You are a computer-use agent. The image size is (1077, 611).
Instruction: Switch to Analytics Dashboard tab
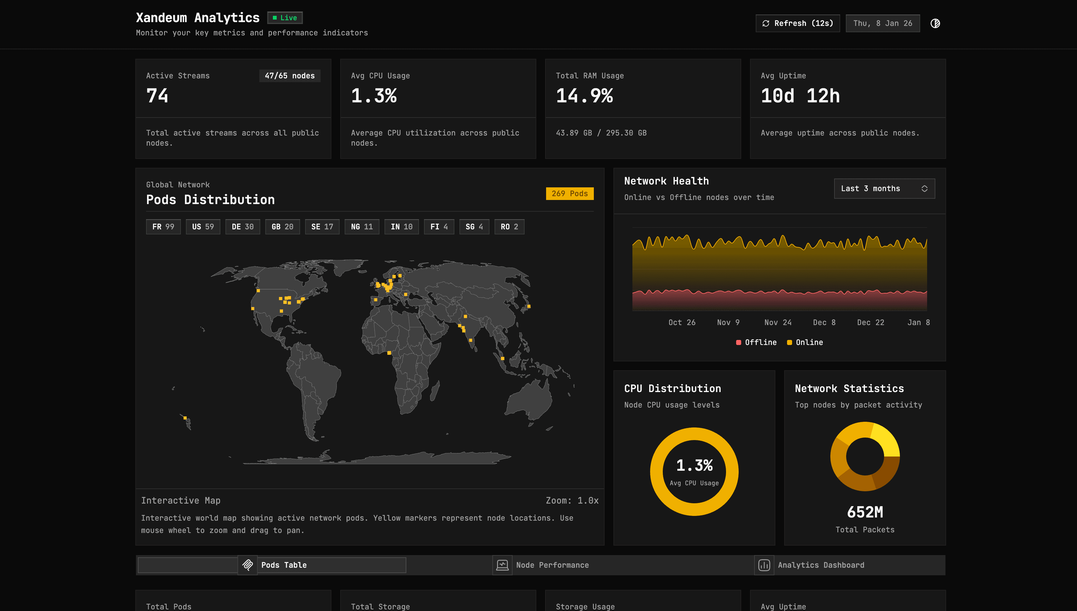(821, 565)
